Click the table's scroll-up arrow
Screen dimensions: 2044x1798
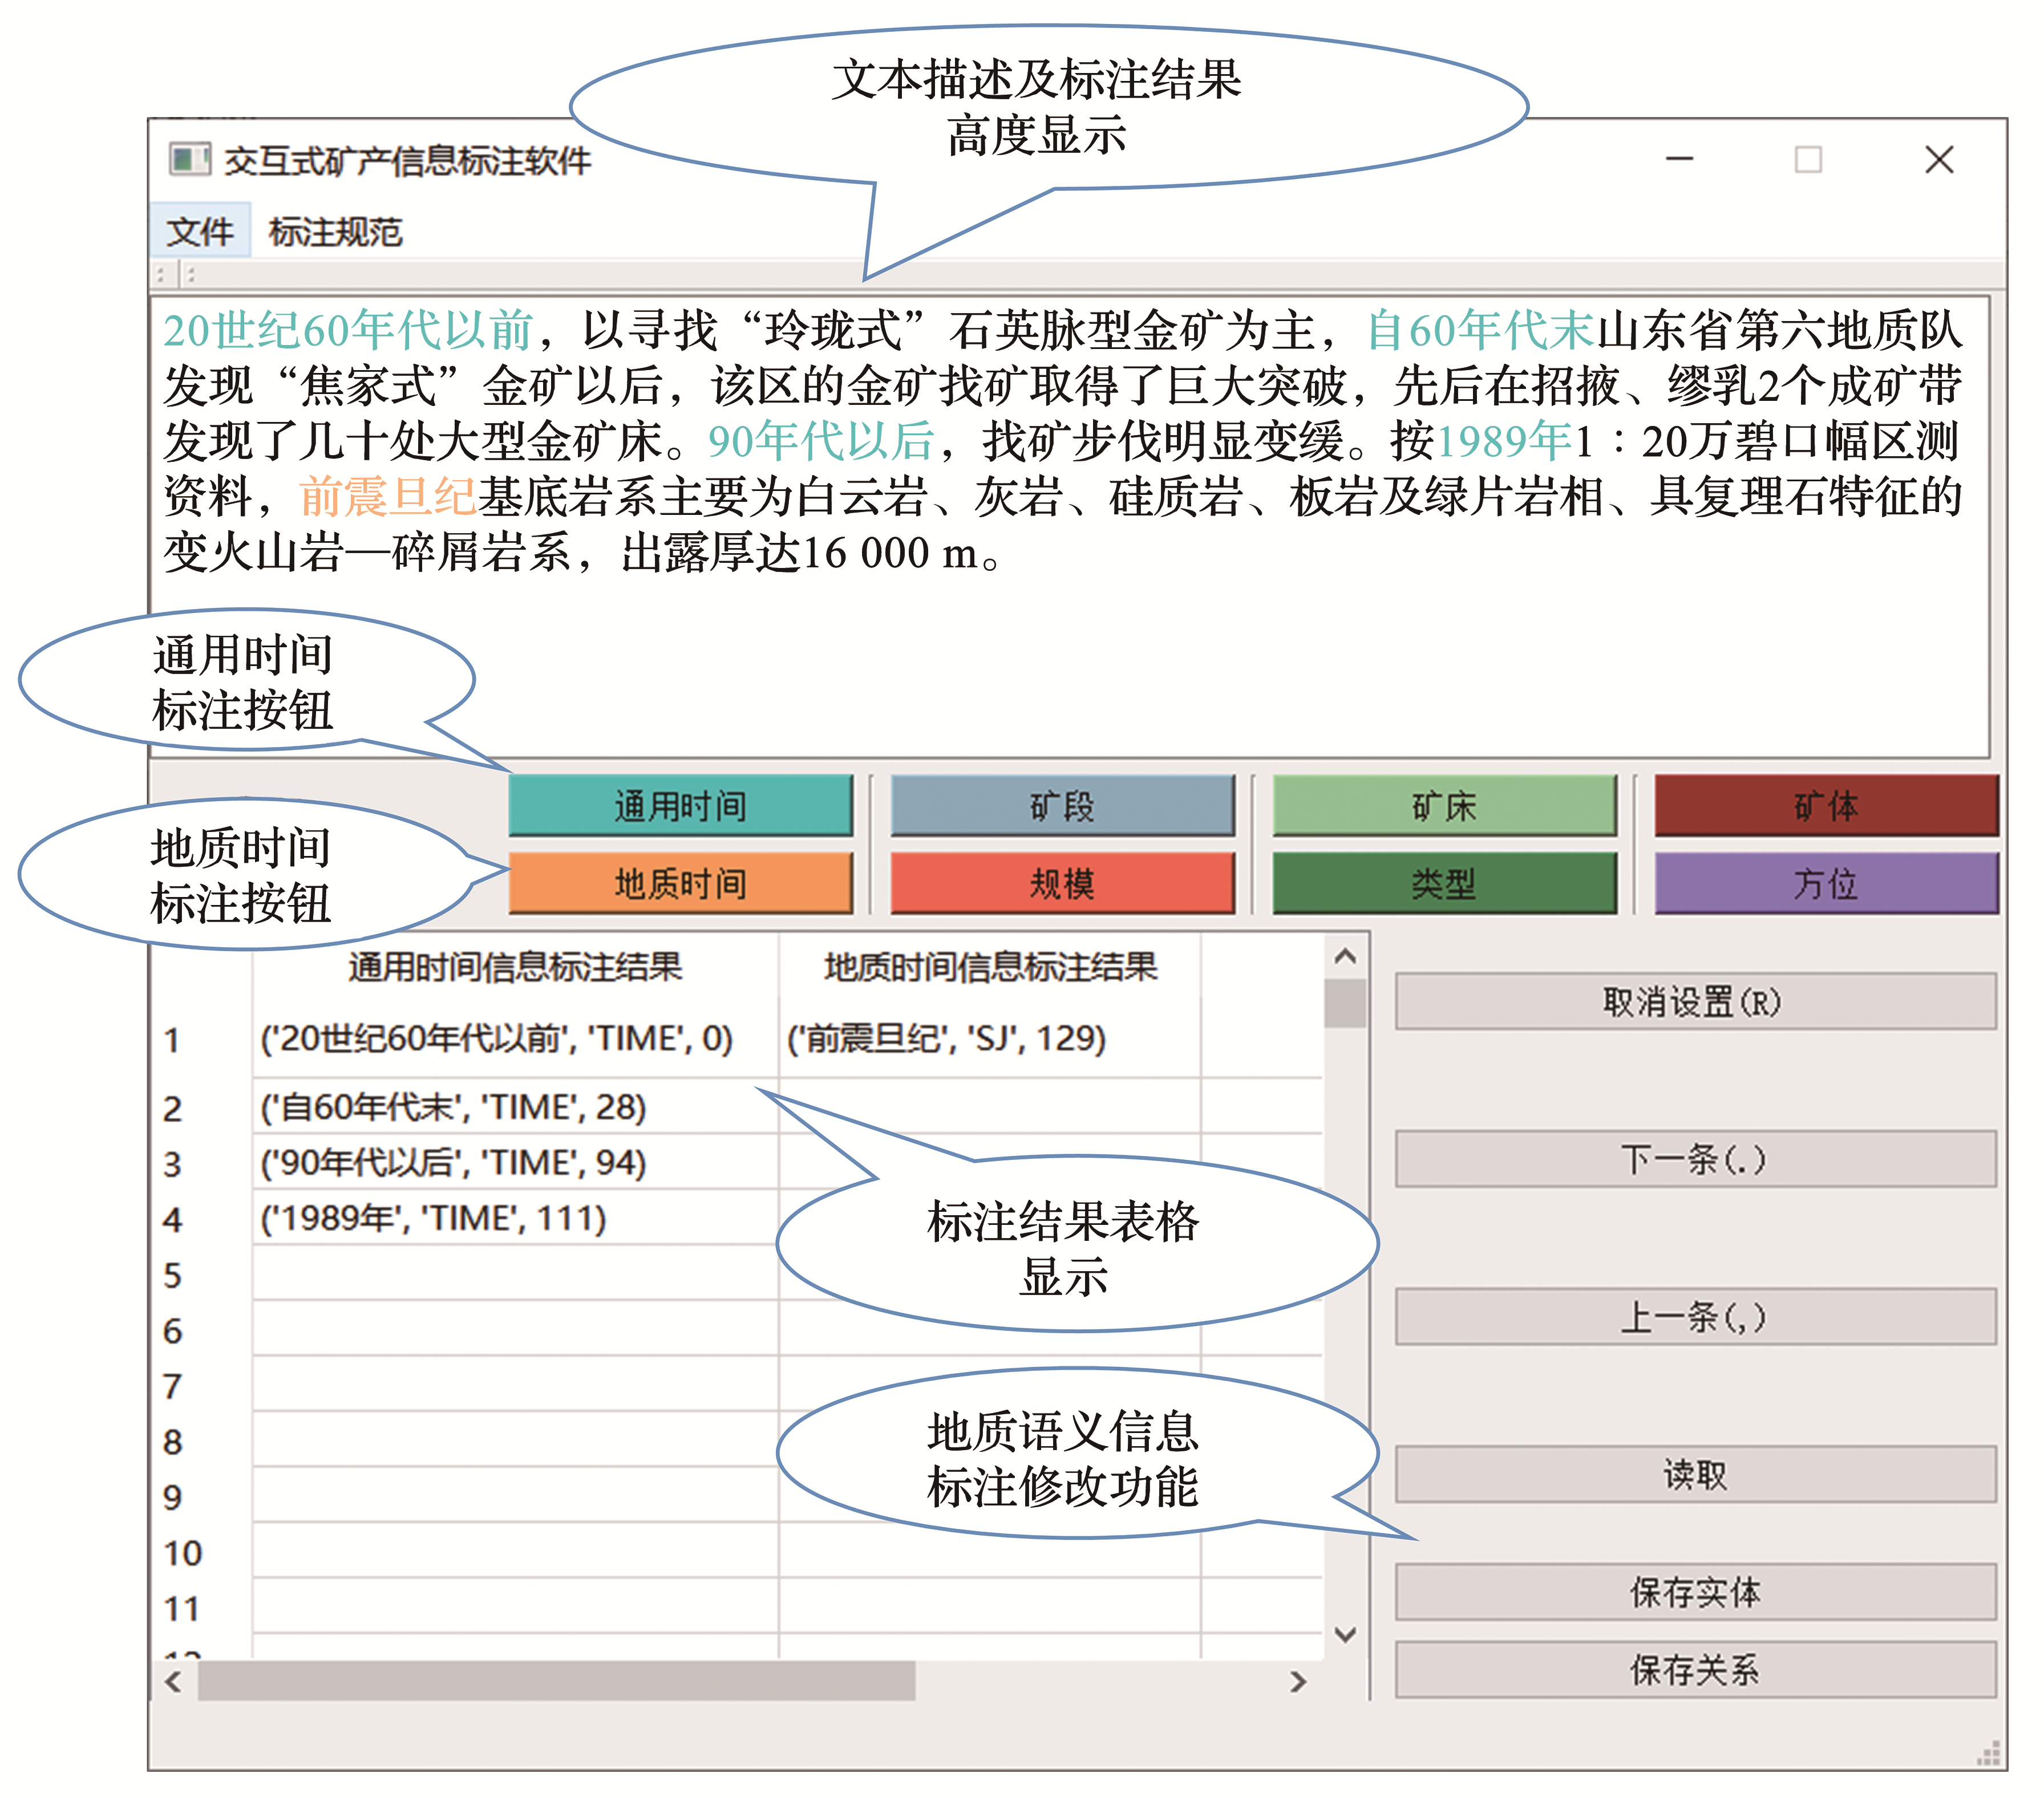point(1345,956)
